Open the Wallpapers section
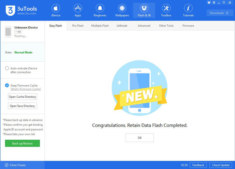235x169 pixels. (122, 10)
